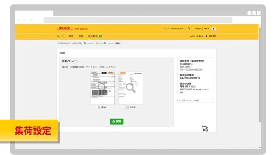Viewport: 276px width, 155px height.
Task: Click the waybill document thumbnail
Action: coord(103,88)
